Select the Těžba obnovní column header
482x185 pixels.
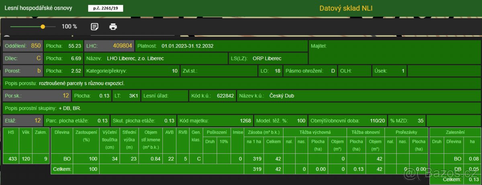click(x=366, y=132)
